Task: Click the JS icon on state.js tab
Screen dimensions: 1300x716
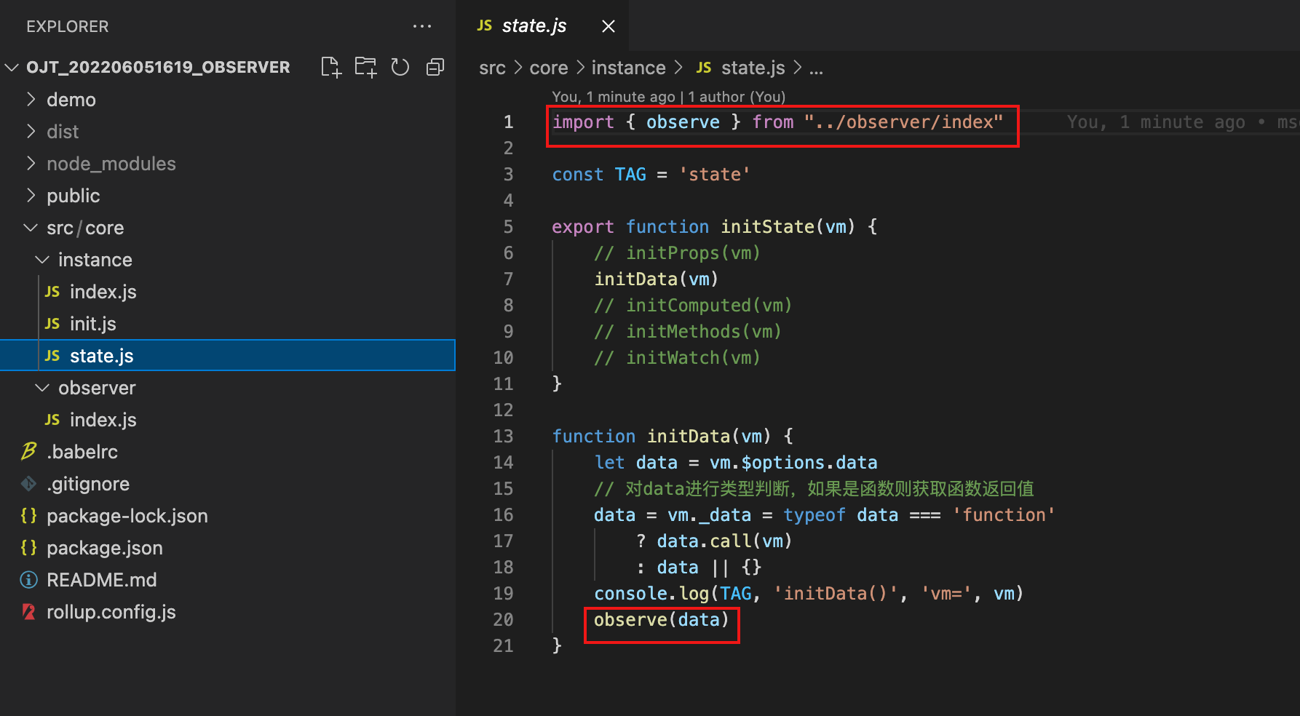Action: [x=484, y=25]
